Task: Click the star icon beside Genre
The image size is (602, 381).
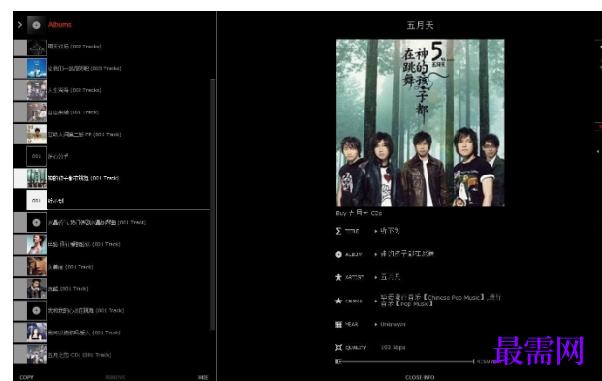Action: 338,301
